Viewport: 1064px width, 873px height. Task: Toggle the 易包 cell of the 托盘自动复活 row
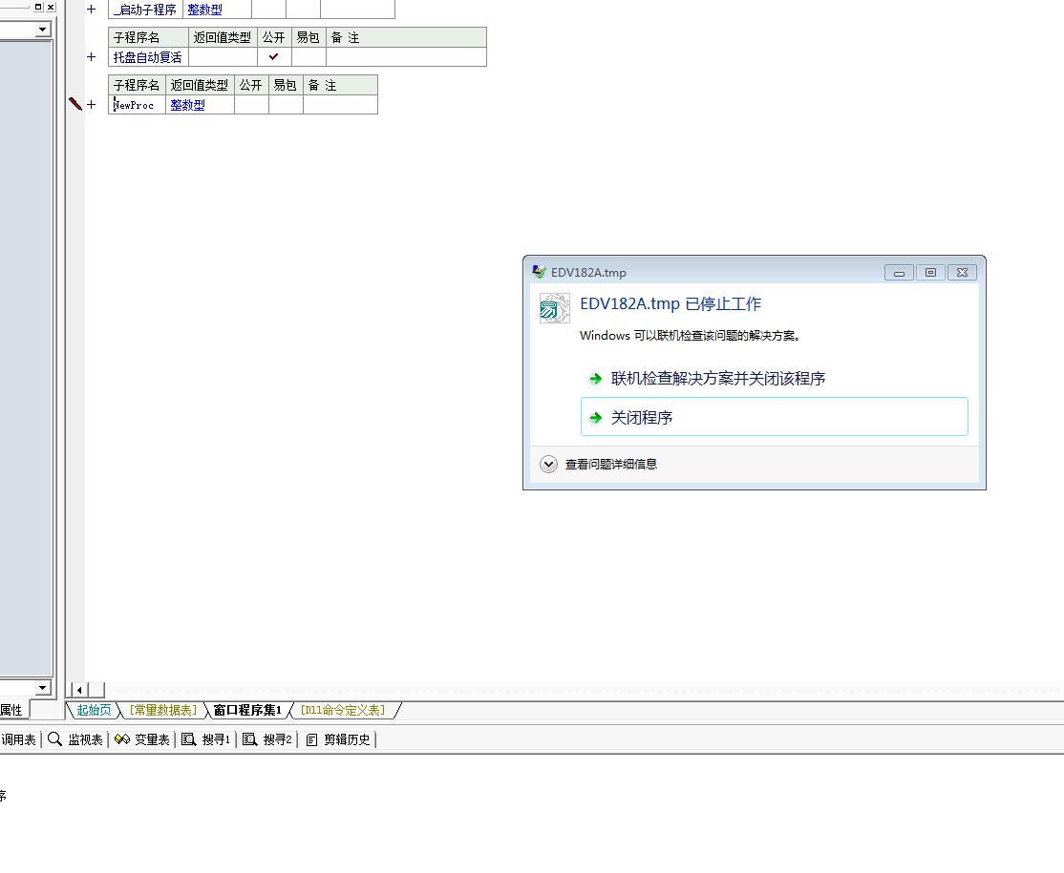tap(309, 57)
